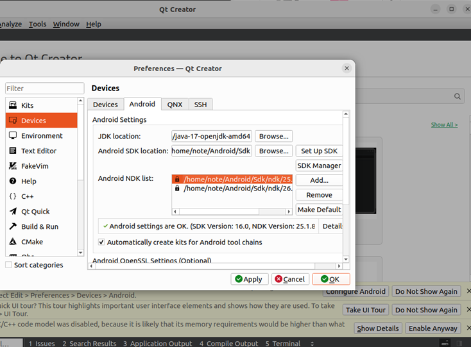This screenshot has width=471, height=347.
Task: Click into the Filter input field
Action: [x=45, y=89]
